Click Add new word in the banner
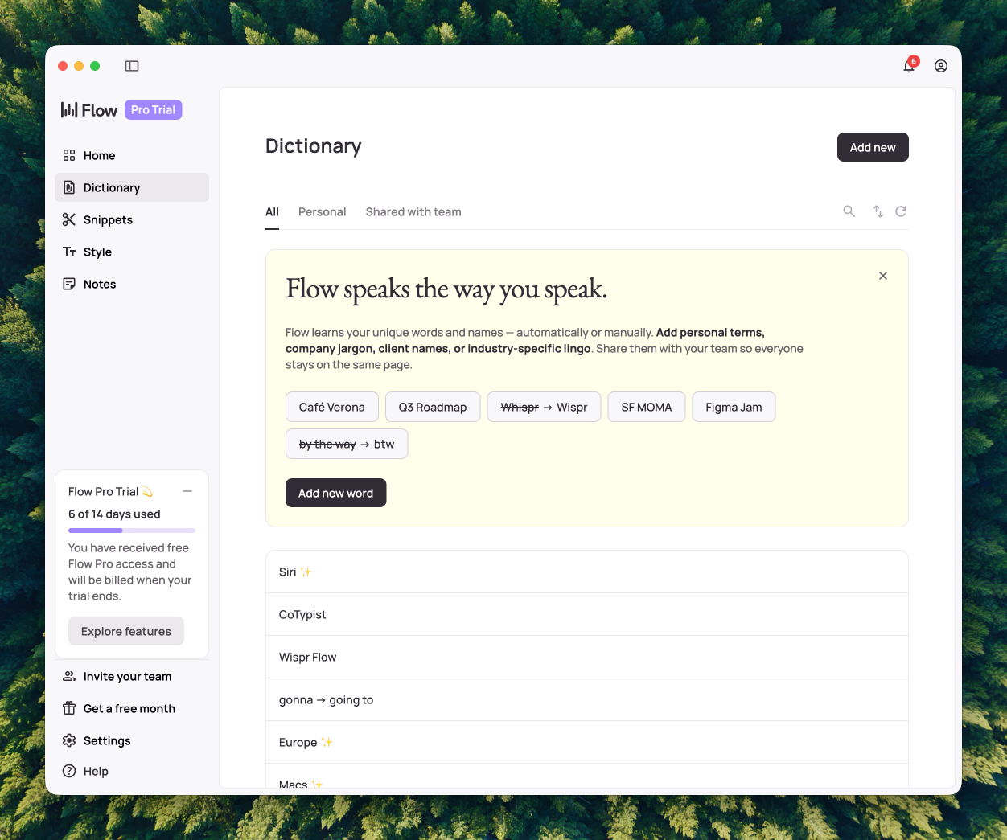The height and width of the screenshot is (840, 1007). tap(335, 493)
